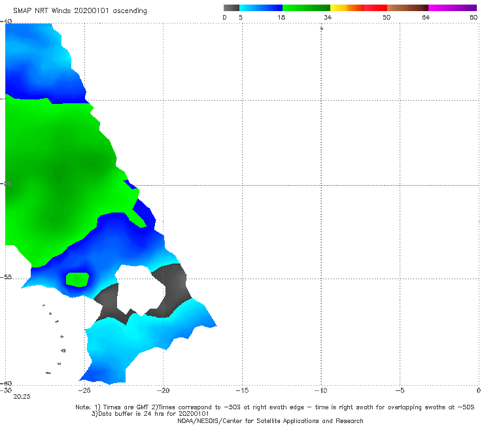The image size is (484, 425).
Task: Click the green 18-34 segment of the color bar
Action: pos(306,8)
